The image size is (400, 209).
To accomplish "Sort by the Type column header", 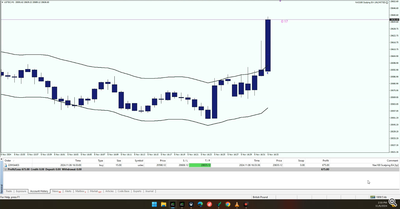I will coord(93,161).
